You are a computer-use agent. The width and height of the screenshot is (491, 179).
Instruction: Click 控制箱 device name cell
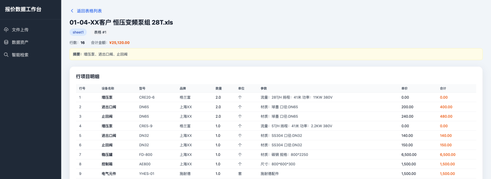tap(107, 164)
